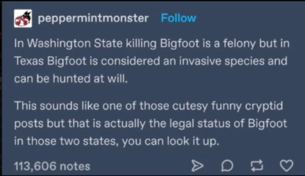Click the line "posts but that is actually"
Viewport: 305px width, 176px height.
(x=151, y=123)
